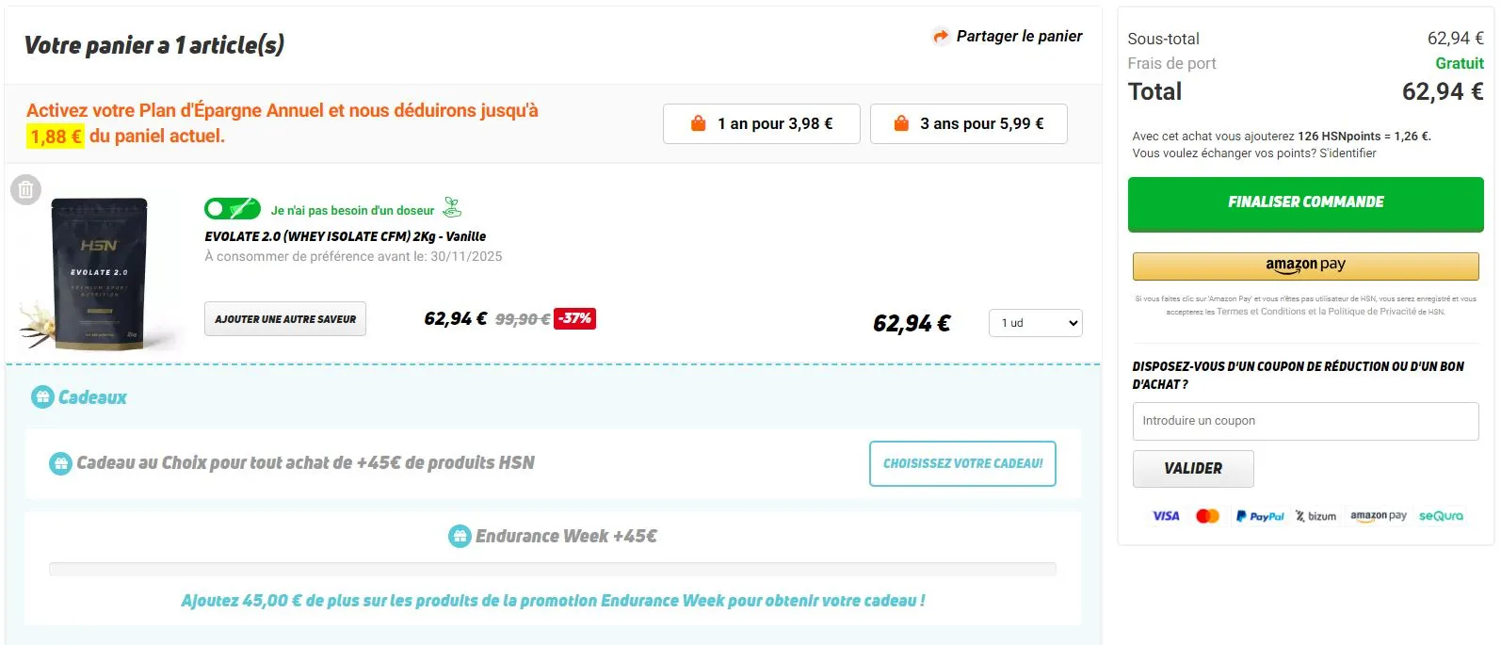
Task: Click the trash icon to remove the article
Action: [x=25, y=189]
